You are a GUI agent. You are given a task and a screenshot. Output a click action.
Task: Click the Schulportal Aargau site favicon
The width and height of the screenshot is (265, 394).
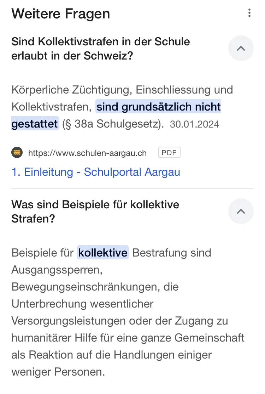[17, 152]
